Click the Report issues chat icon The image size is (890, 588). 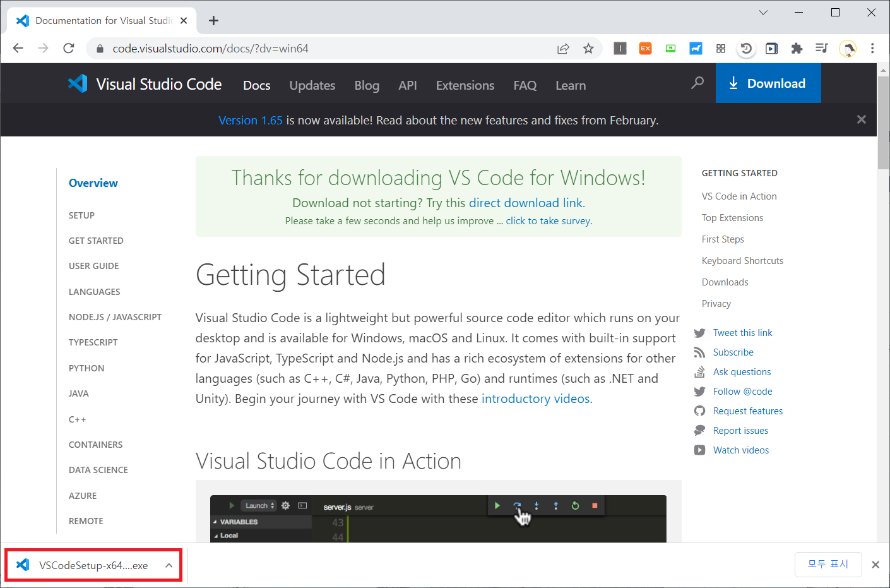[699, 431]
